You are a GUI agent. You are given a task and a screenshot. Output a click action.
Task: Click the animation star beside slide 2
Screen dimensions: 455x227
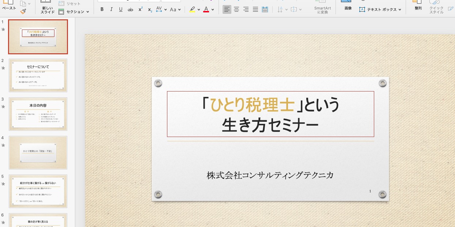point(3,68)
